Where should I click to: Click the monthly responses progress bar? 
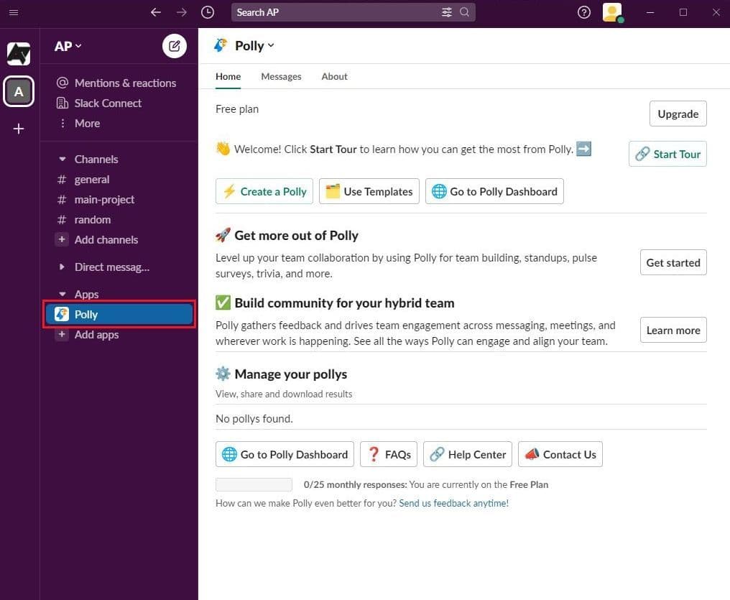point(253,484)
